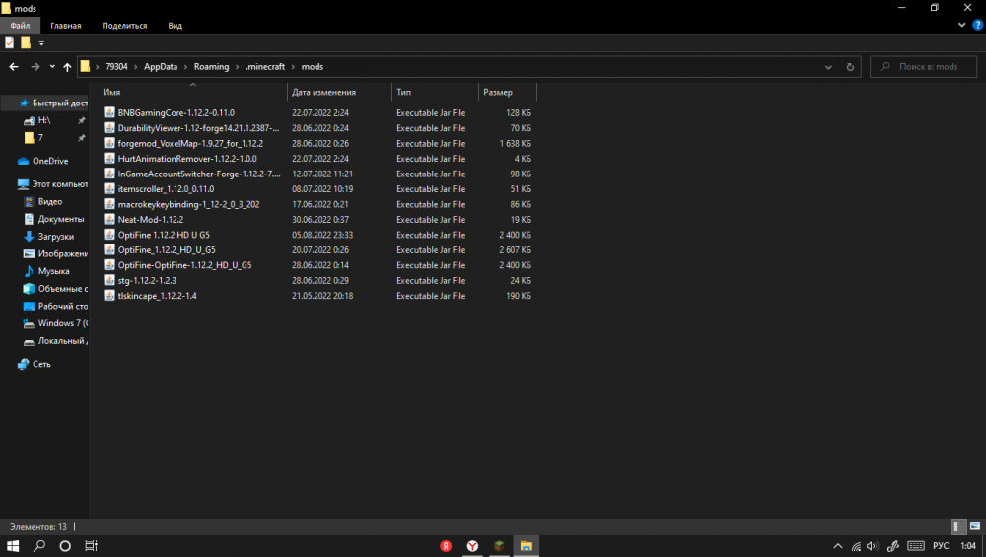Select Этот компьютер in navigation pane
The width and height of the screenshot is (986, 557).
tap(53, 184)
